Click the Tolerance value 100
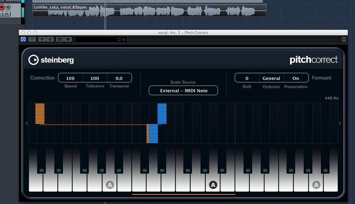Screen dimensions: 355x204 pyautogui.click(x=95, y=78)
